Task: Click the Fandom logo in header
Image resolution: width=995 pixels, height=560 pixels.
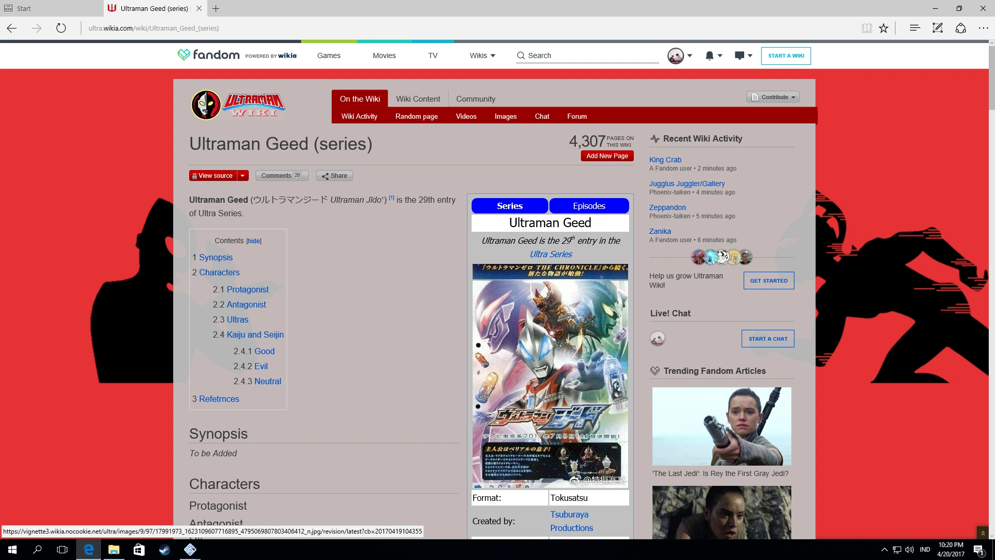Action: coord(209,55)
